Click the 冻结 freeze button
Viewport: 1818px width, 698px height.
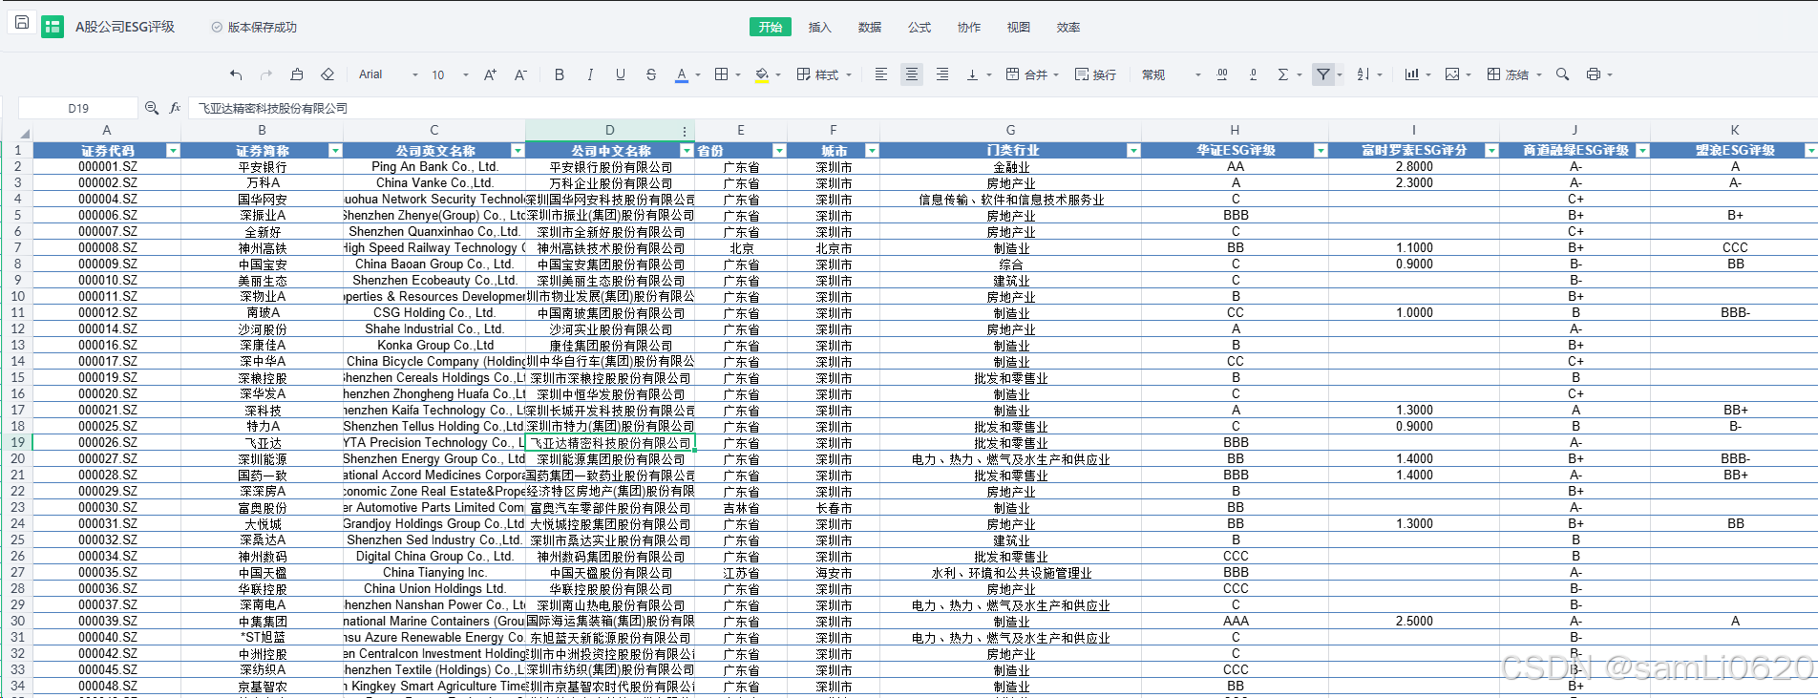point(1509,74)
